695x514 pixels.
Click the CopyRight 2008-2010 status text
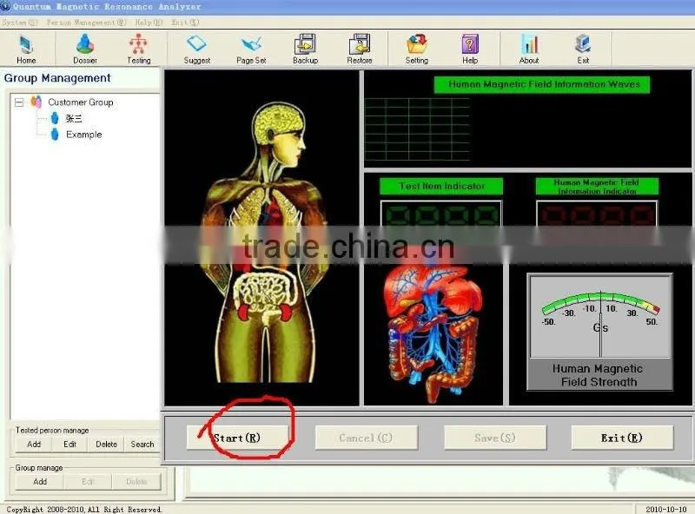coord(83,510)
